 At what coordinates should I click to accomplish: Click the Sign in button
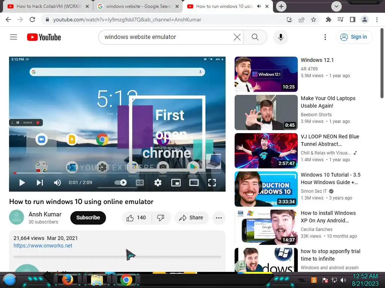(x=354, y=37)
